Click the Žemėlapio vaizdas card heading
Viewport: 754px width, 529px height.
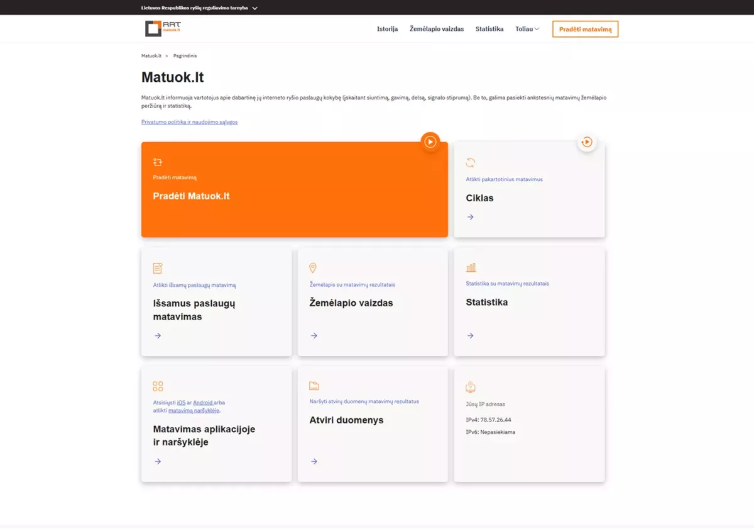click(351, 303)
